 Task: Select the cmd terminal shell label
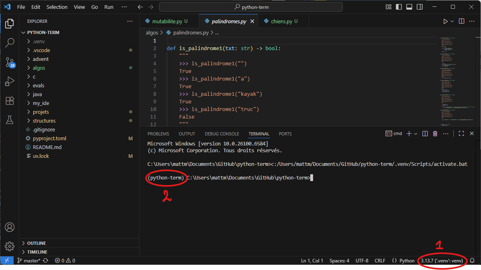click(x=394, y=134)
